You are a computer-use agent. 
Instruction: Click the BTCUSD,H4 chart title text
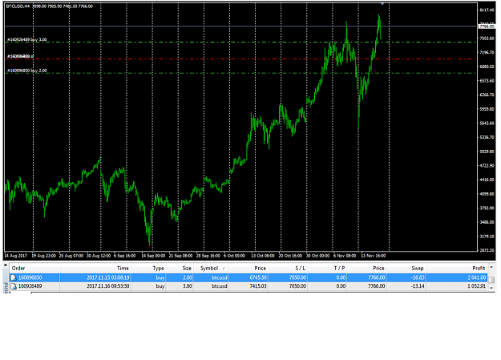click(18, 6)
